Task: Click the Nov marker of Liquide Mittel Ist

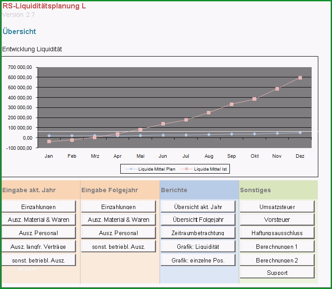Action: pos(277,89)
